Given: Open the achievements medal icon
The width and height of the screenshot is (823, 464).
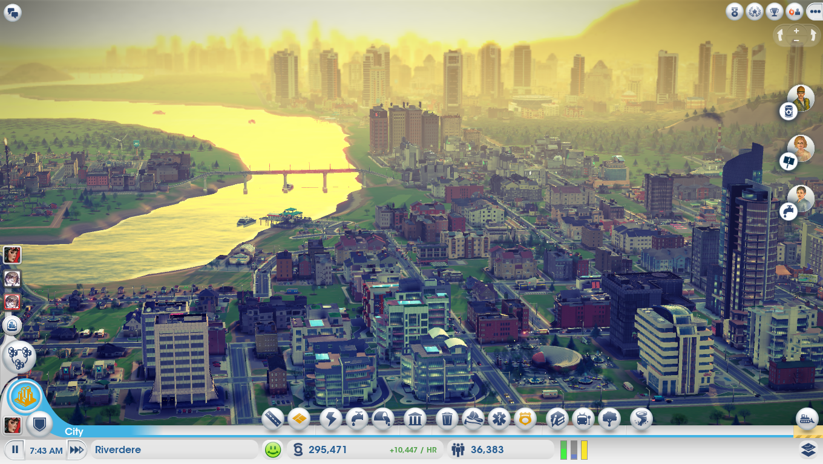Looking at the screenshot, I should pyautogui.click(x=734, y=11).
